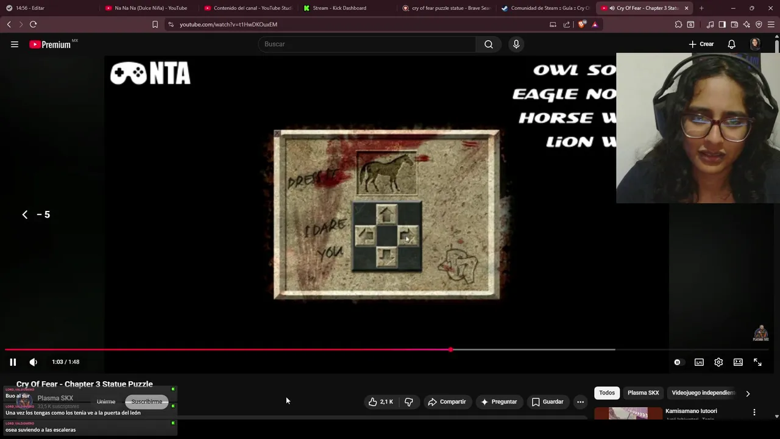Open more actions three-dot menu below video
Image resolution: width=780 pixels, height=439 pixels.
click(x=580, y=402)
